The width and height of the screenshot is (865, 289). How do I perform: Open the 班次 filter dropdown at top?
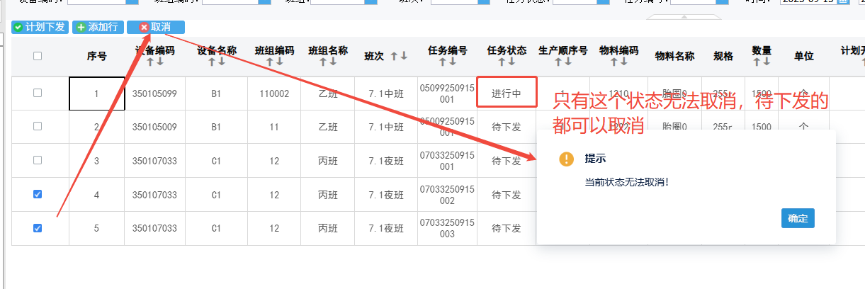point(483,2)
